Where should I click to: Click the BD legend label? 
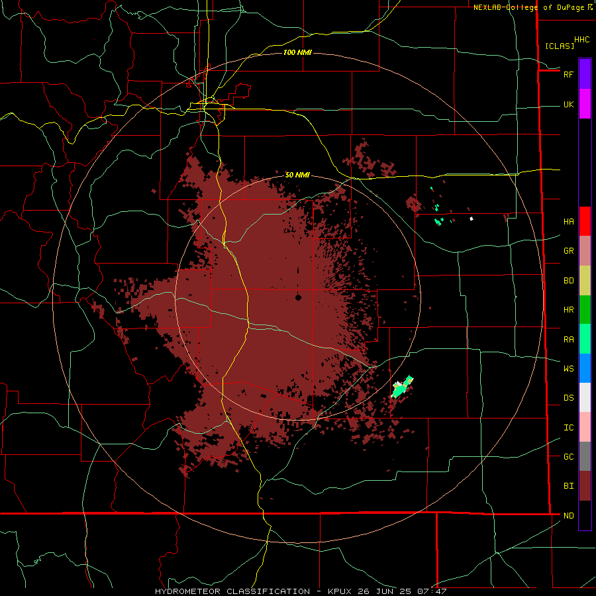pyautogui.click(x=568, y=281)
